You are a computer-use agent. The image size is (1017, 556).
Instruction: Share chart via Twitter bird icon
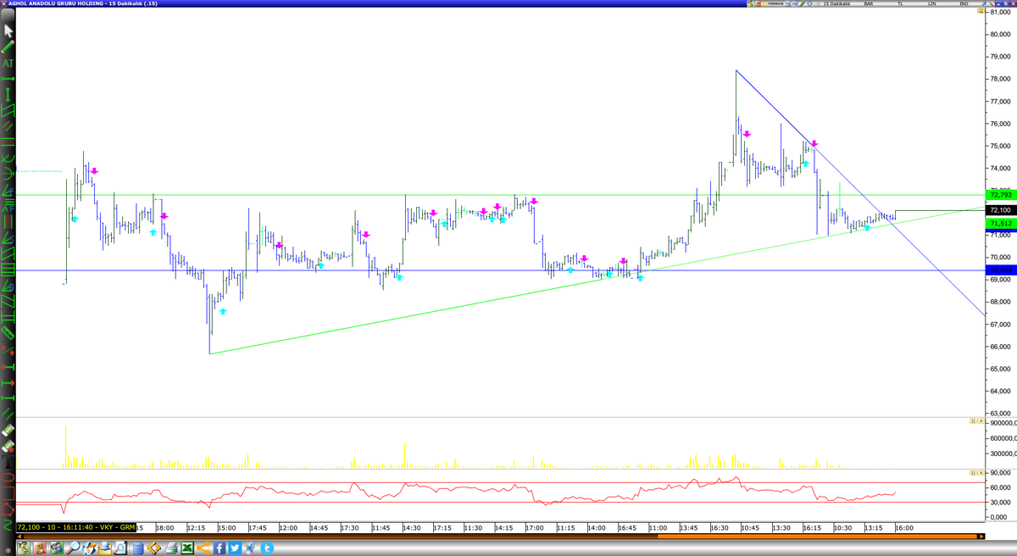(235, 548)
